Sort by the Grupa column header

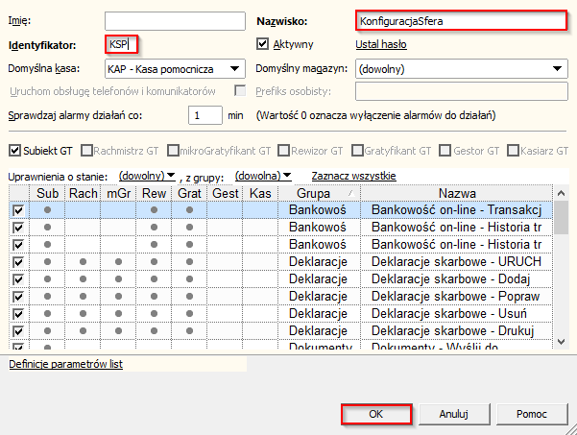[319, 193]
